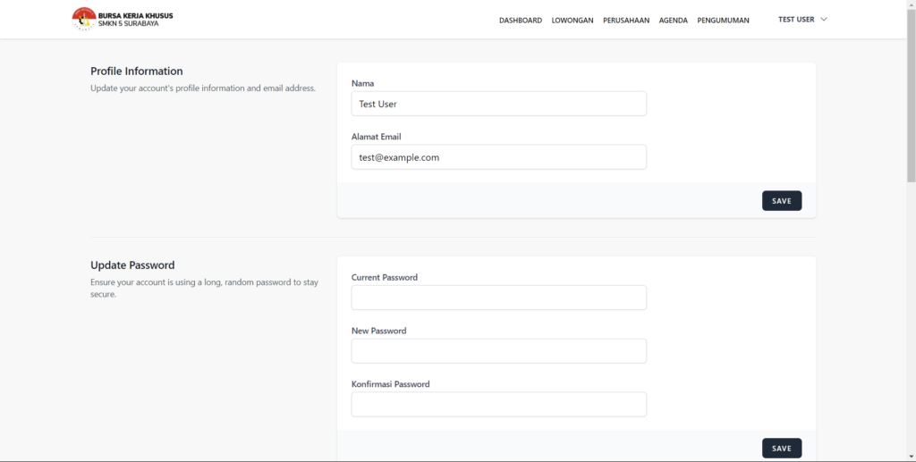Focus the Alamat Email field
The width and height of the screenshot is (916, 462).
(x=499, y=157)
